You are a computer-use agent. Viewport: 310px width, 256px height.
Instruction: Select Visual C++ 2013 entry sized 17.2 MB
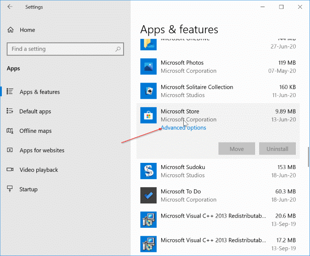coord(218,244)
